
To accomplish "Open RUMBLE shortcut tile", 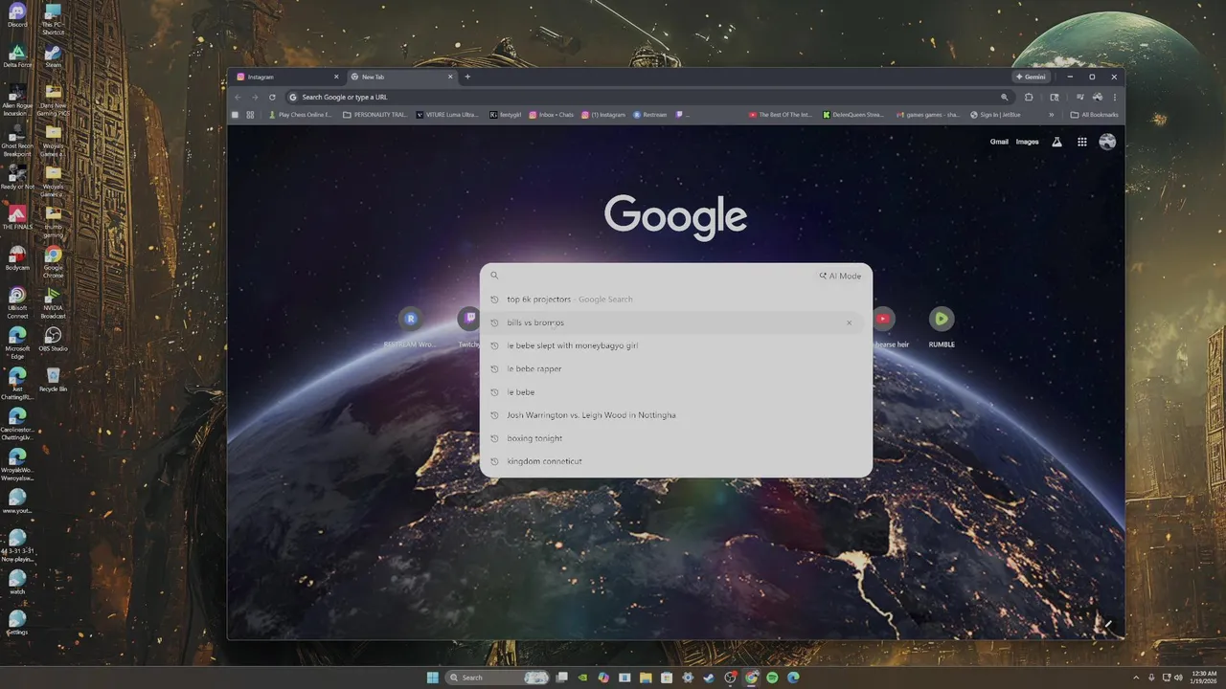I will pyautogui.click(x=942, y=325).
